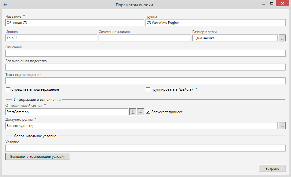The width and height of the screenshot is (291, 177).
Task: Click the "Сочетание клавиш" shortcut field
Action: 145,38
